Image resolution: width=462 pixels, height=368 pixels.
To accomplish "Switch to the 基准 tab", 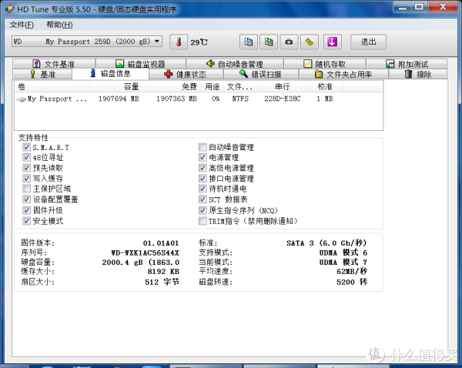I will pyautogui.click(x=42, y=74).
